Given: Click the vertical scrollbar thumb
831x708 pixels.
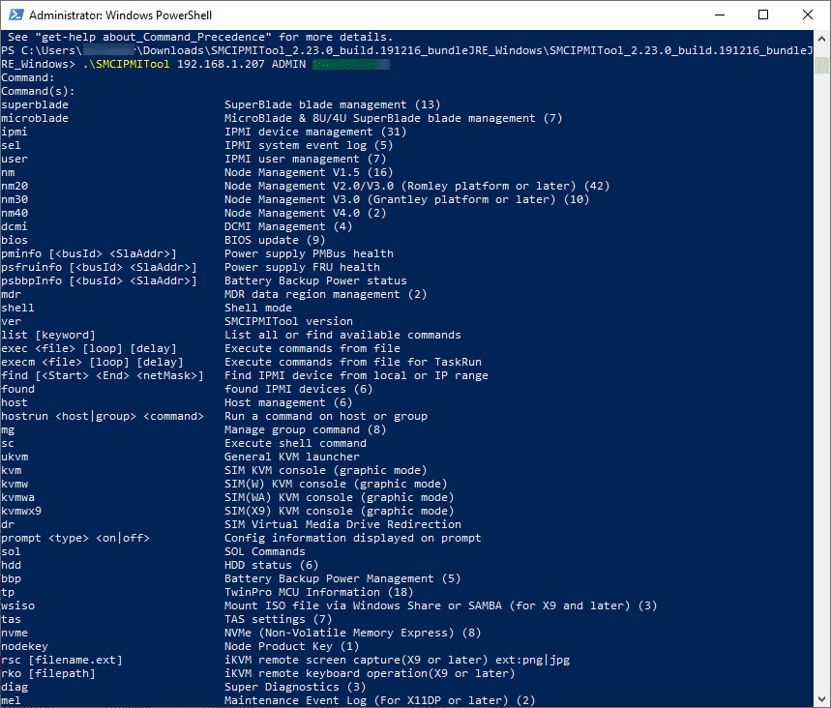Looking at the screenshot, I should (821, 65).
